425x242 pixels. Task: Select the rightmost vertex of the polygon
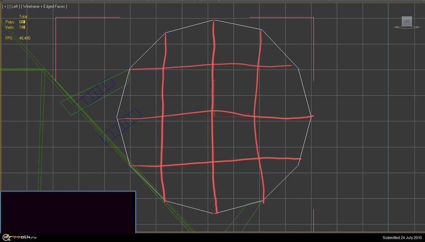tap(312, 116)
